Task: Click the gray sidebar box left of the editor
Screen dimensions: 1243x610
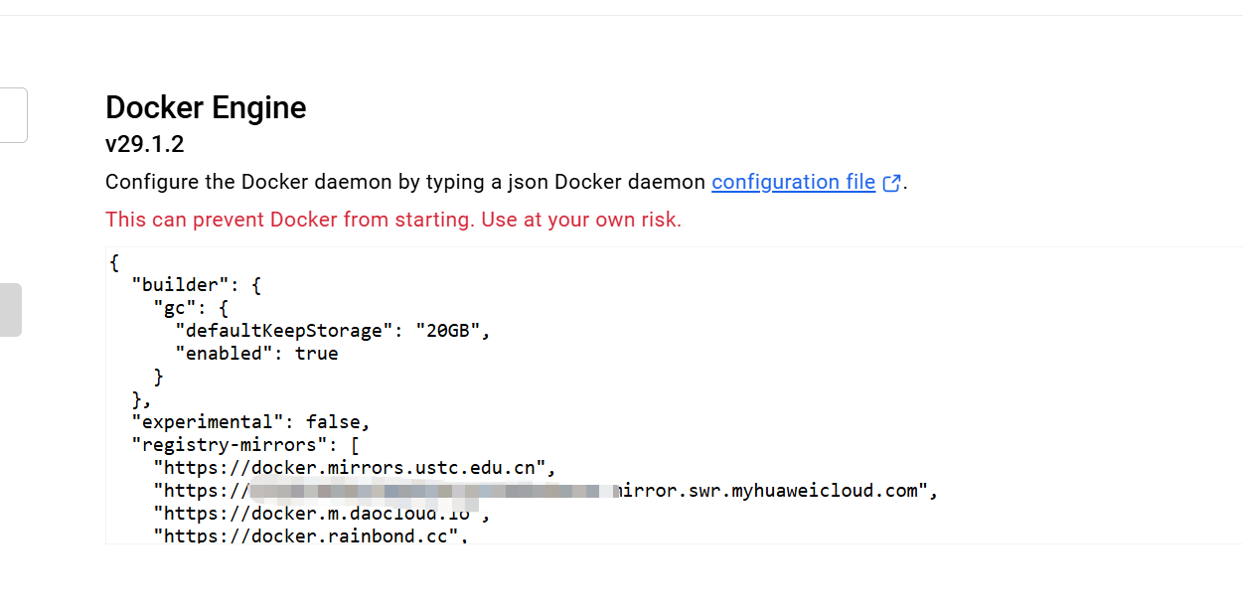Action: coord(10,310)
